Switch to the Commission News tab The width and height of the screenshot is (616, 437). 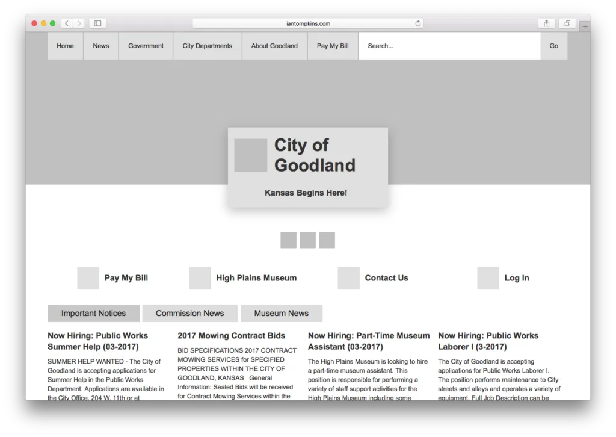[189, 313]
